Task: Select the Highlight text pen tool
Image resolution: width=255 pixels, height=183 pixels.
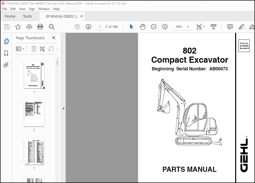Action: (241, 27)
